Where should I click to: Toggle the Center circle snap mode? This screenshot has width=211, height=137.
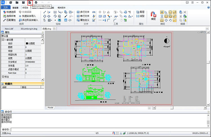tap(170, 12)
